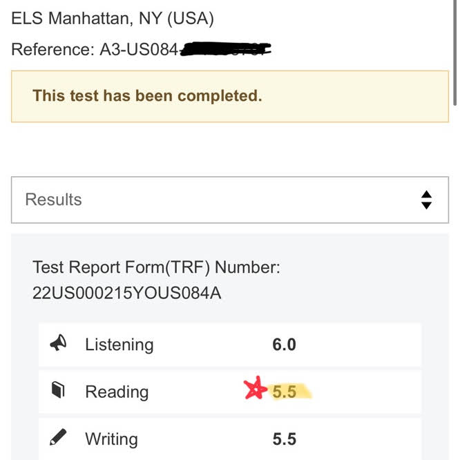Open the Results dropdown by its label

point(54,200)
